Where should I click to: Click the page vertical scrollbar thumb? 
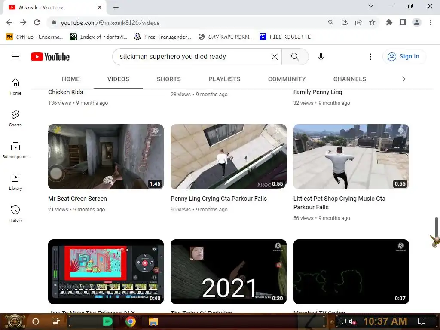(x=437, y=228)
